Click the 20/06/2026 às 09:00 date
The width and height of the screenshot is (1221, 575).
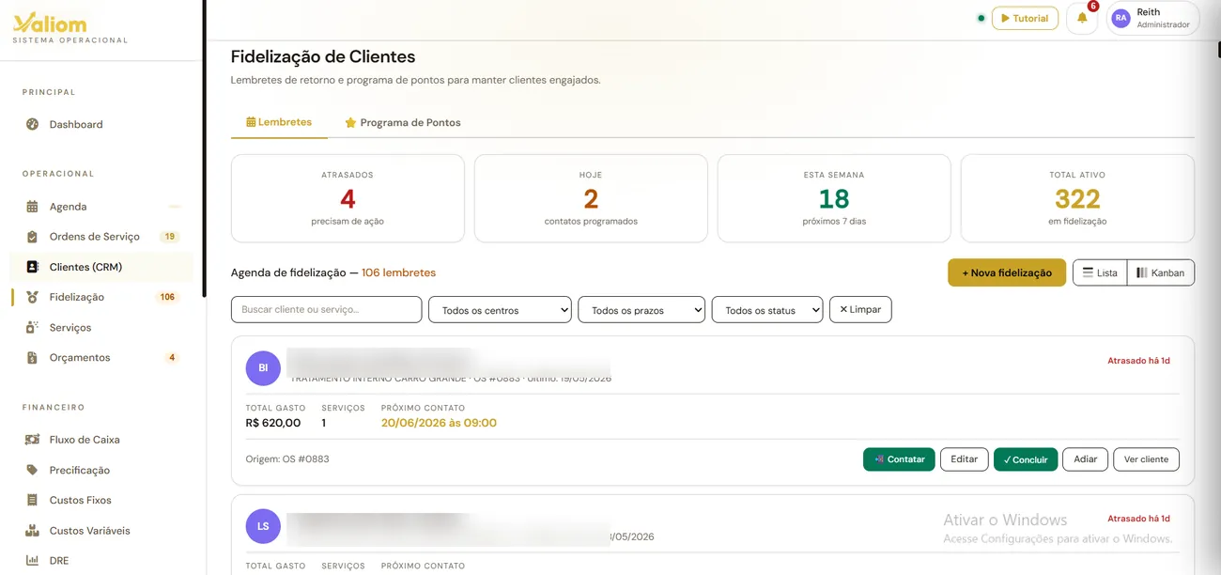[x=439, y=423]
